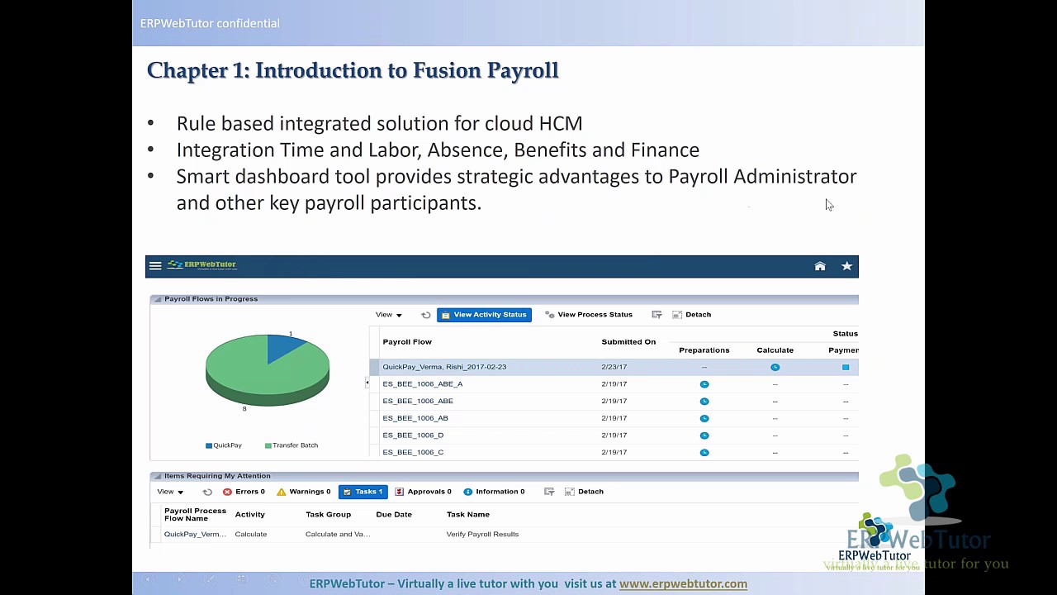Click Calculate status clock icon for QuickPay_Verma row

(x=775, y=367)
